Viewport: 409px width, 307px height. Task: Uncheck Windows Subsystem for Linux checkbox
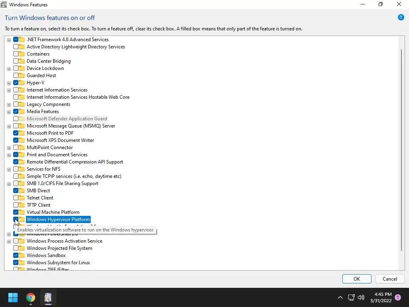(x=16, y=262)
